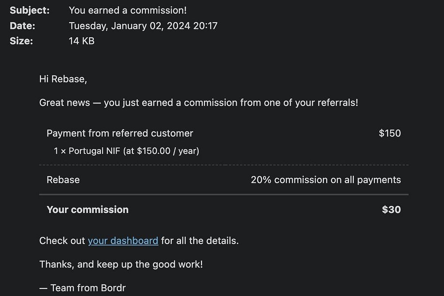The height and width of the screenshot is (296, 444).
Task: Click the '$30' commission total
Action: [x=391, y=209]
